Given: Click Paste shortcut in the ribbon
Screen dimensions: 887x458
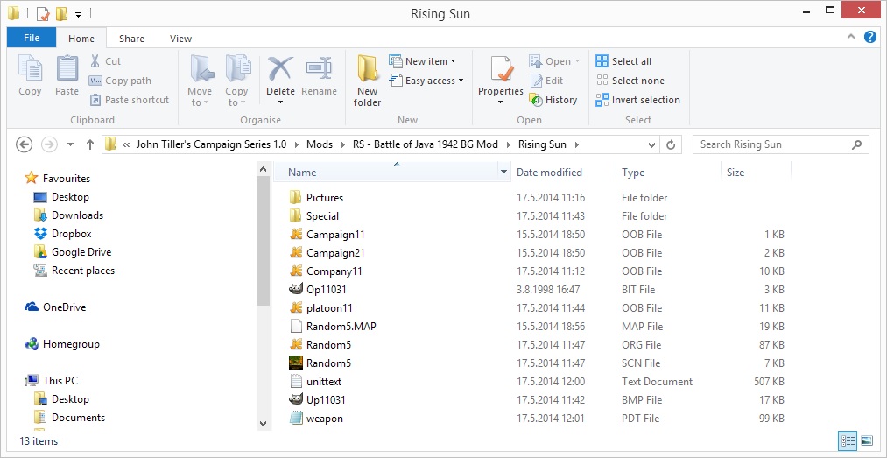Looking at the screenshot, I should pyautogui.click(x=130, y=100).
